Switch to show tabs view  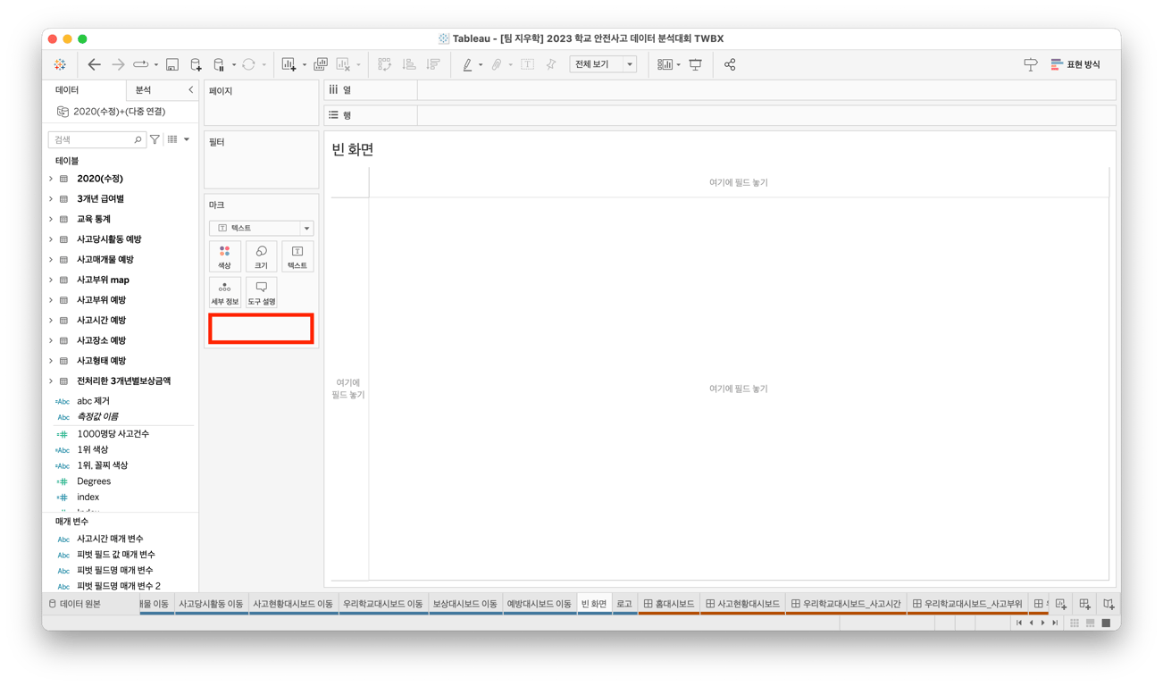pos(1106,623)
